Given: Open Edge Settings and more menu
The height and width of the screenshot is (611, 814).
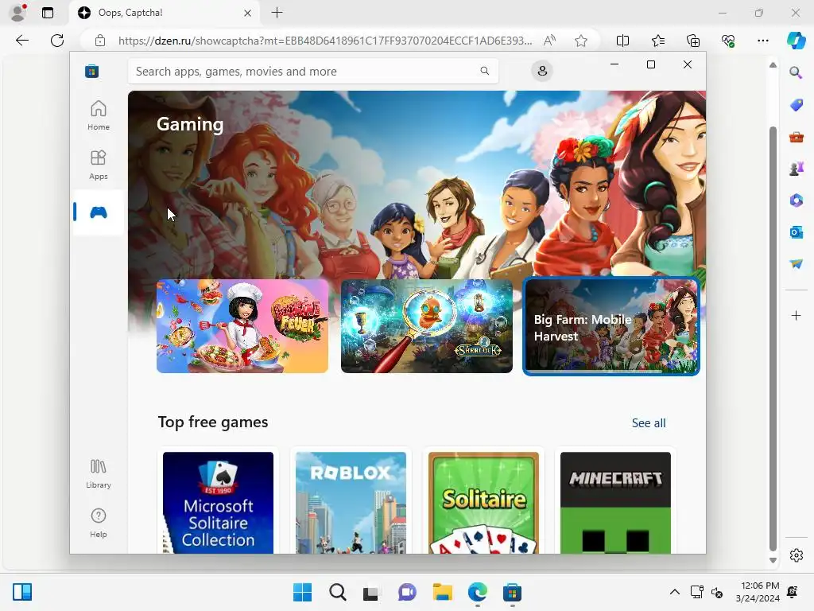Looking at the screenshot, I should (762, 41).
